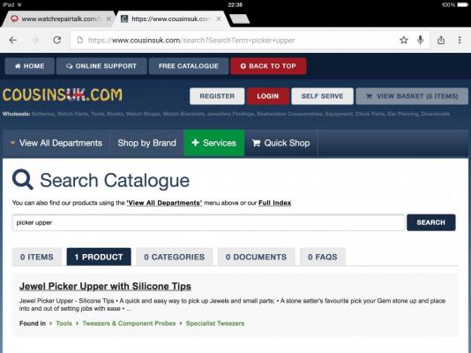
Task: Click the SEARCH button
Action: coord(430,222)
